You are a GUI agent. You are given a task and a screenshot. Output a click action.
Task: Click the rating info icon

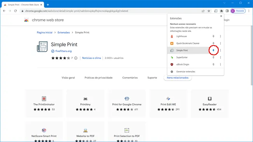(x=76, y=58)
